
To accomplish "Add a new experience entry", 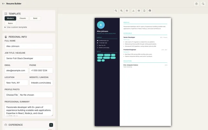I will pyautogui.click(x=51, y=125).
